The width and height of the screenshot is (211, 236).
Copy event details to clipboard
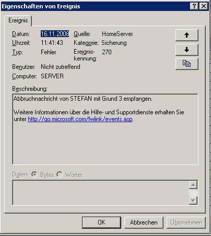[187, 64]
